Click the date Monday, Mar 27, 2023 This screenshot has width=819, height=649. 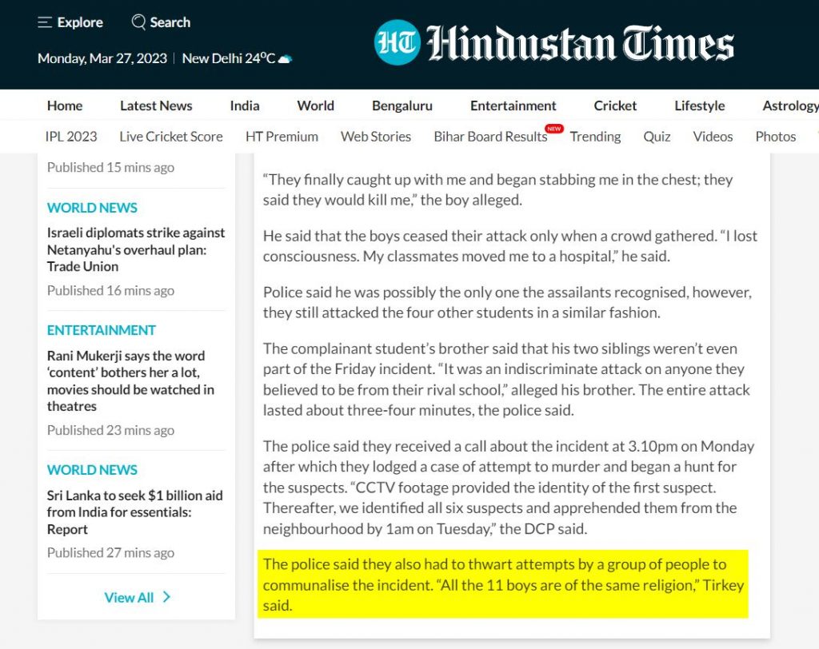102,58
